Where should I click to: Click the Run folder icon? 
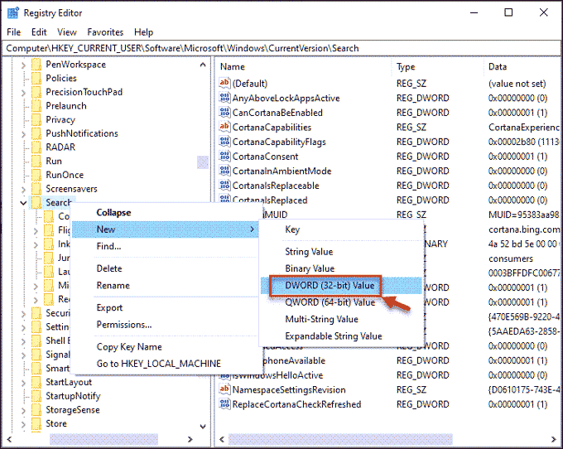click(x=36, y=162)
